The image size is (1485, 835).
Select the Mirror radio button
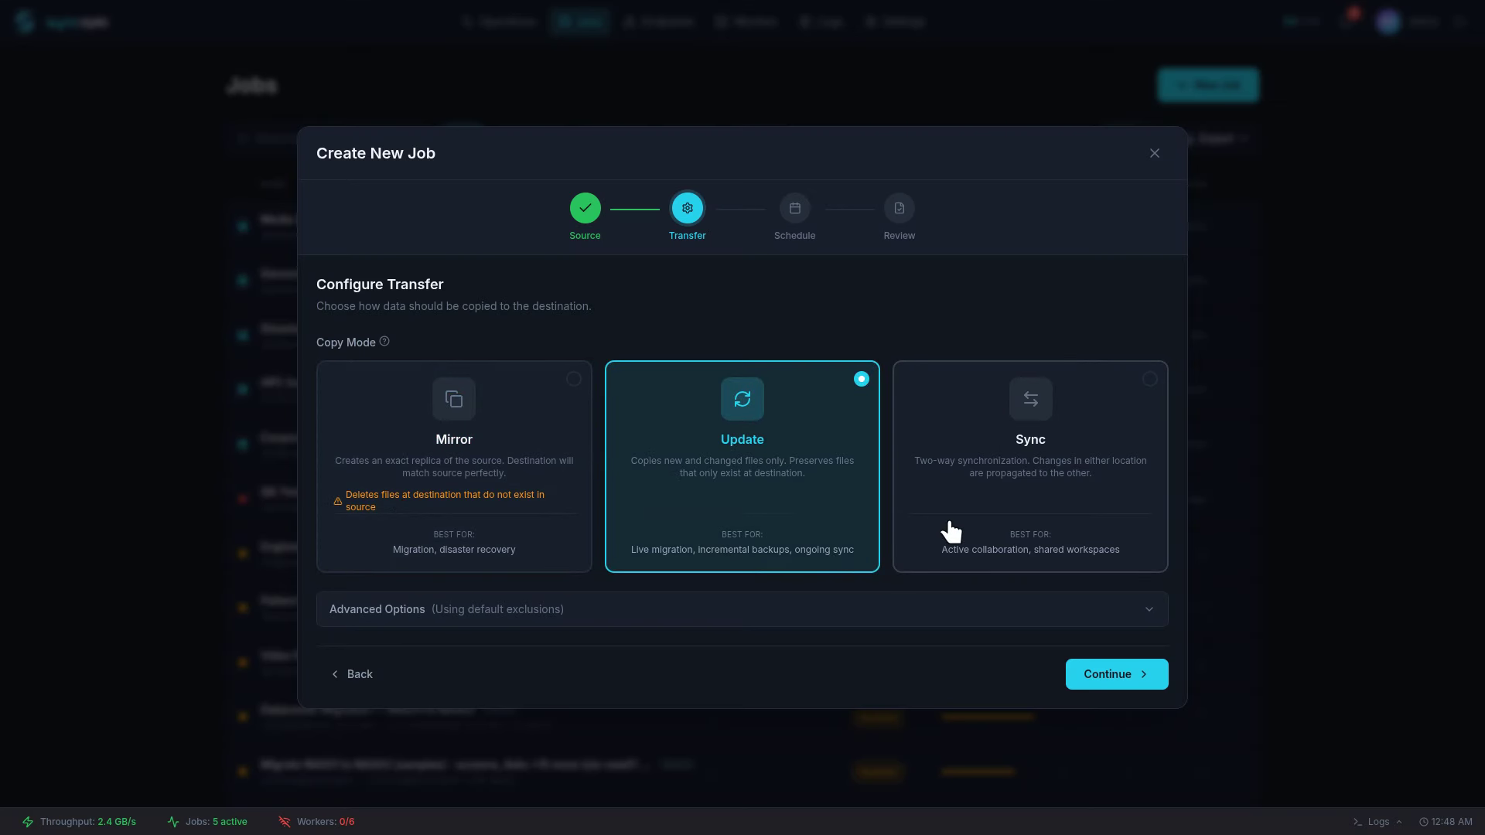click(573, 379)
